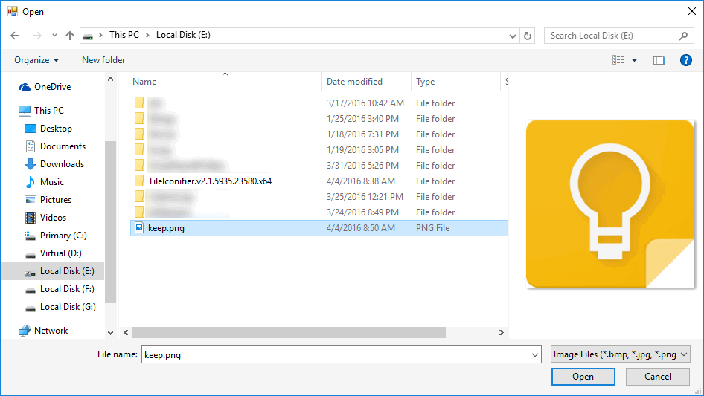The width and height of the screenshot is (704, 396).
Task: Select Local Disk (E:) in breadcrumb
Action: (x=183, y=35)
